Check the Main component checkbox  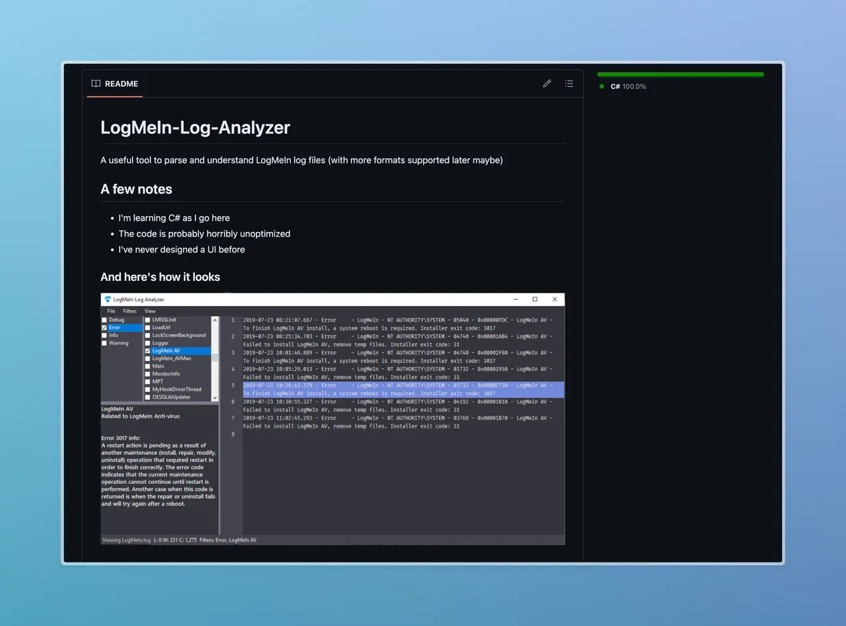(147, 366)
